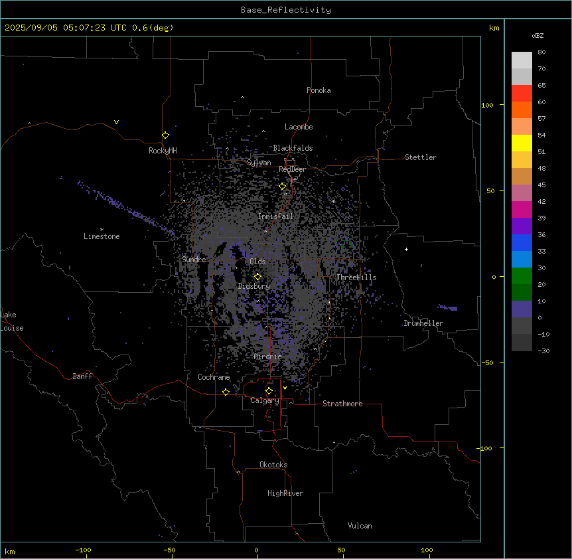Click the purple radar echo streak northeast of Limestone
Screen dimensions: 572x559
pyautogui.click(x=125, y=208)
